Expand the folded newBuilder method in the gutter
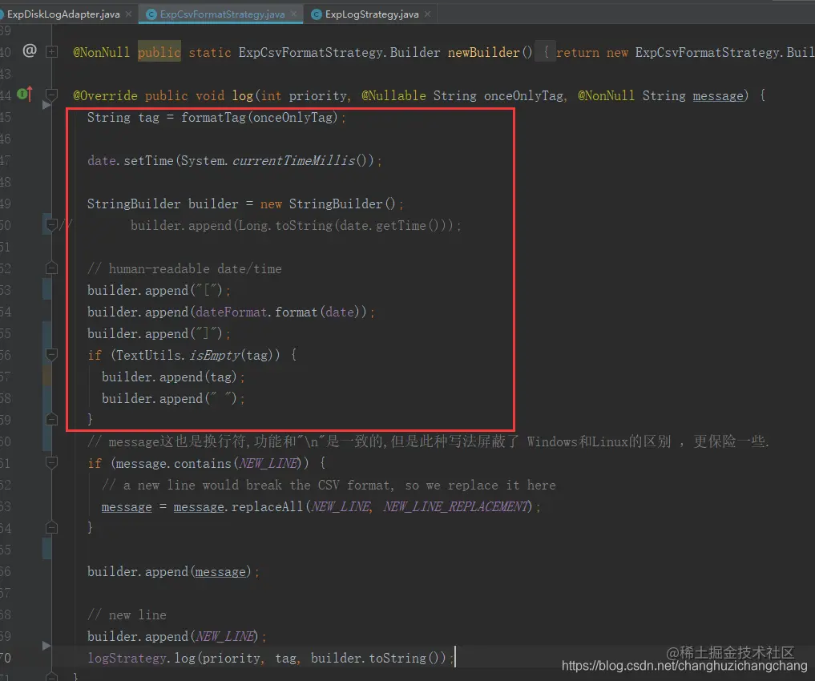815x681 pixels. [51, 52]
